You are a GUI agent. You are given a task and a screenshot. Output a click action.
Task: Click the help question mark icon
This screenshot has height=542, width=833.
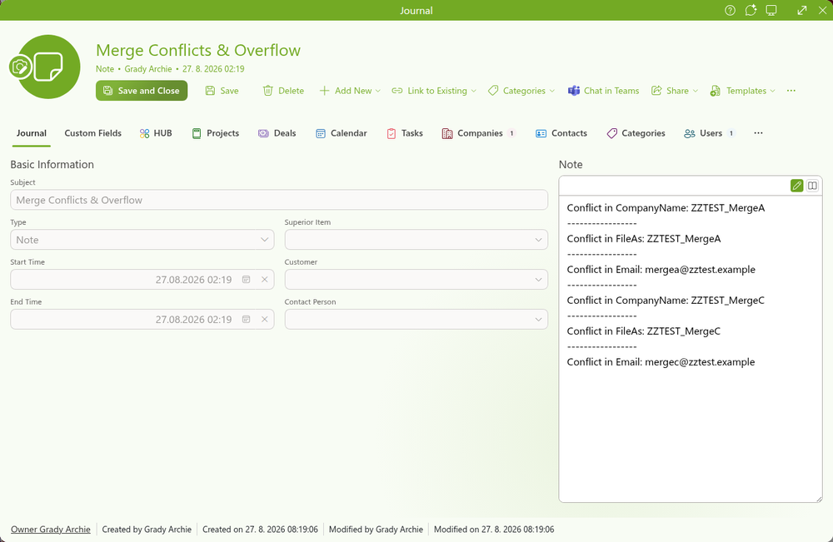click(x=730, y=10)
